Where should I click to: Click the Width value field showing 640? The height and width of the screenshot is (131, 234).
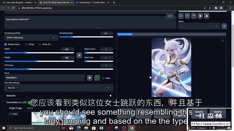pos(68,49)
